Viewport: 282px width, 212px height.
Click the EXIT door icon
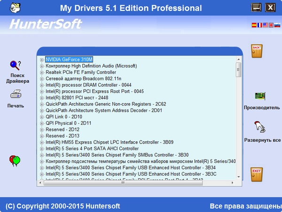(x=256, y=174)
